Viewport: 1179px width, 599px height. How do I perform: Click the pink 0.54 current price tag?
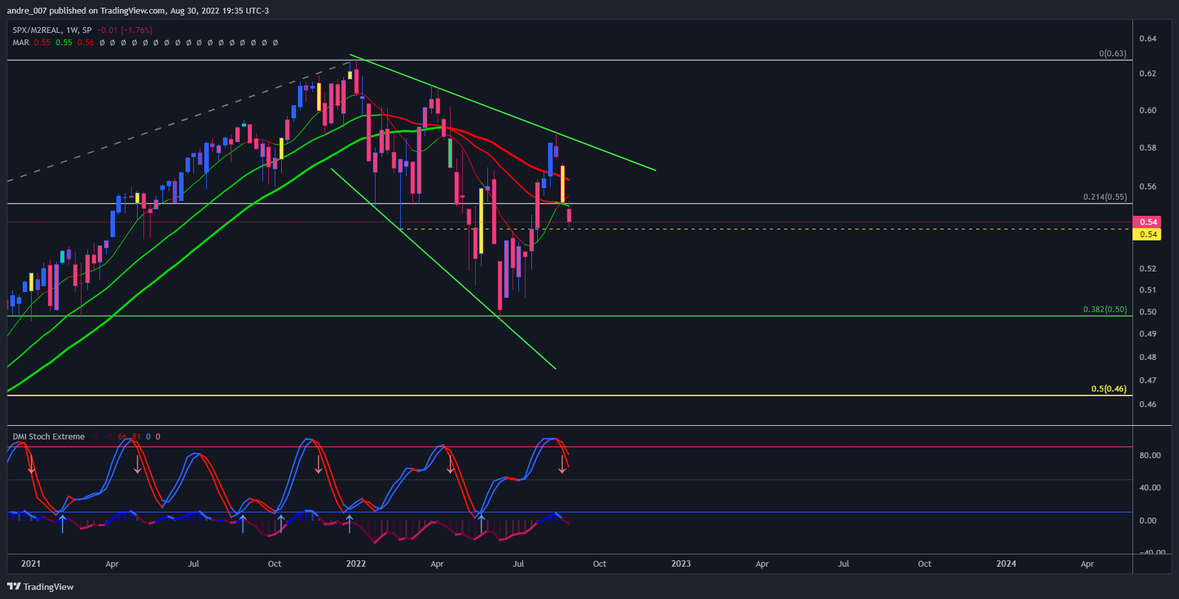[x=1147, y=222]
